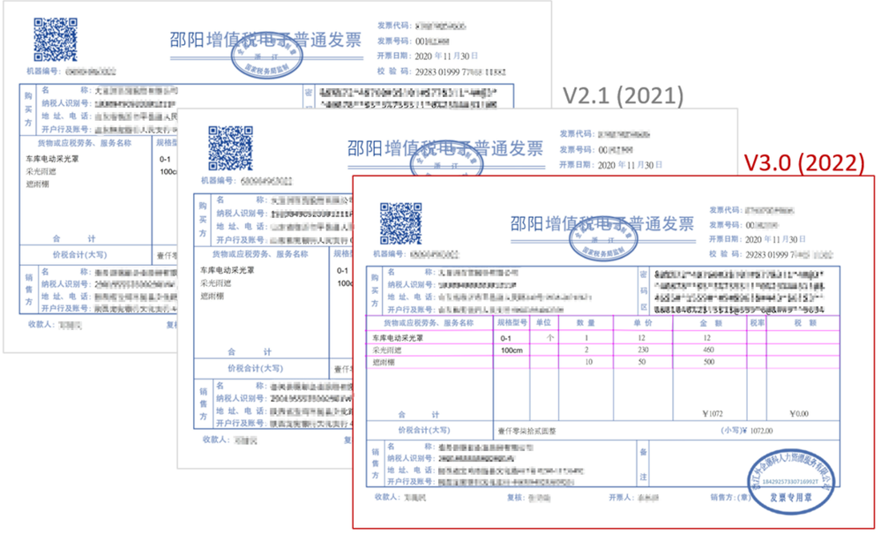Image resolution: width=881 pixels, height=535 pixels.
Task: Click the 单价 column header
Action: 643,323
